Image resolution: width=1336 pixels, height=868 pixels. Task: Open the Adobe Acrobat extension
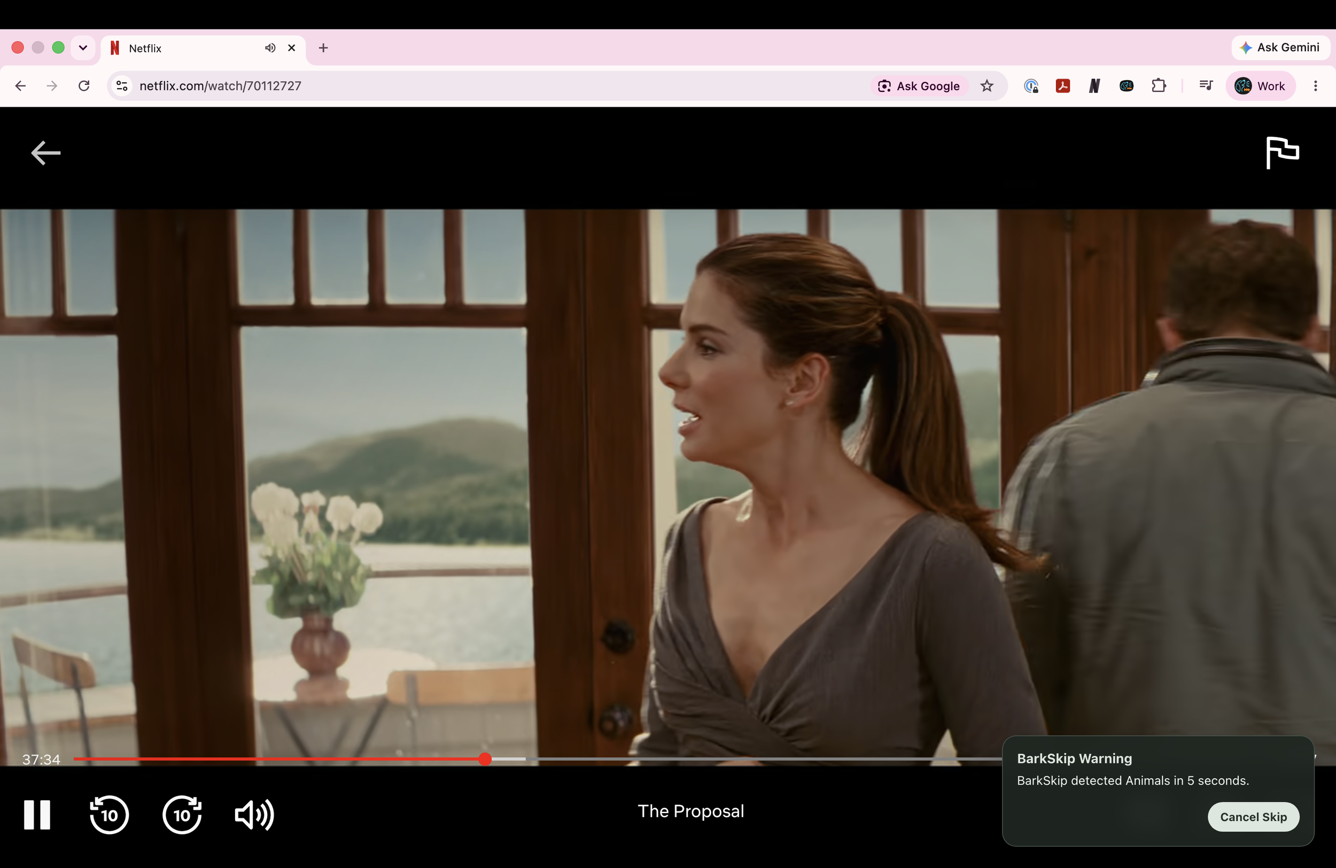tap(1062, 86)
